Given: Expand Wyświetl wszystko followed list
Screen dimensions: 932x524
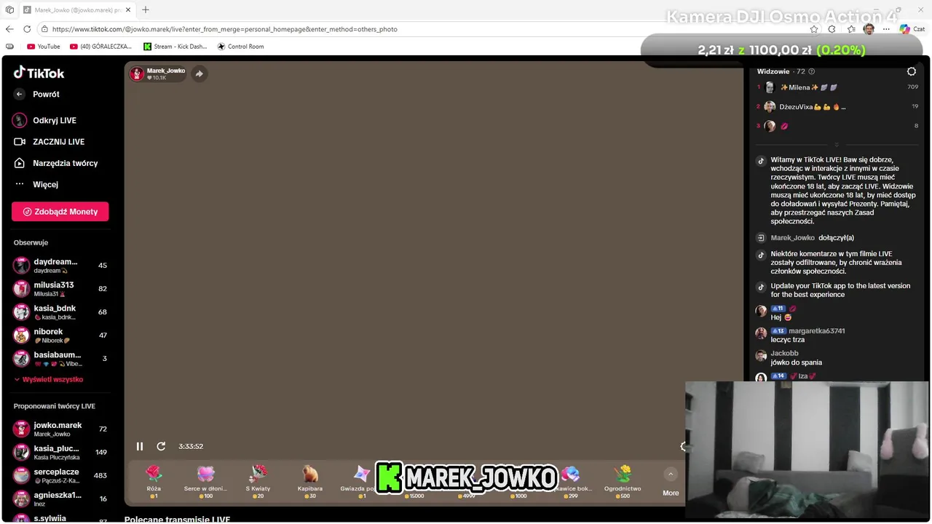Looking at the screenshot, I should pos(48,379).
